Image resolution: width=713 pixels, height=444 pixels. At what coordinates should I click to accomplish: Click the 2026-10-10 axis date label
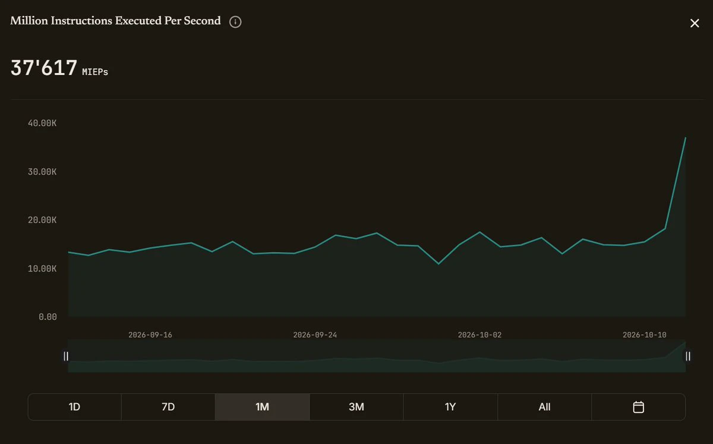pyautogui.click(x=644, y=335)
